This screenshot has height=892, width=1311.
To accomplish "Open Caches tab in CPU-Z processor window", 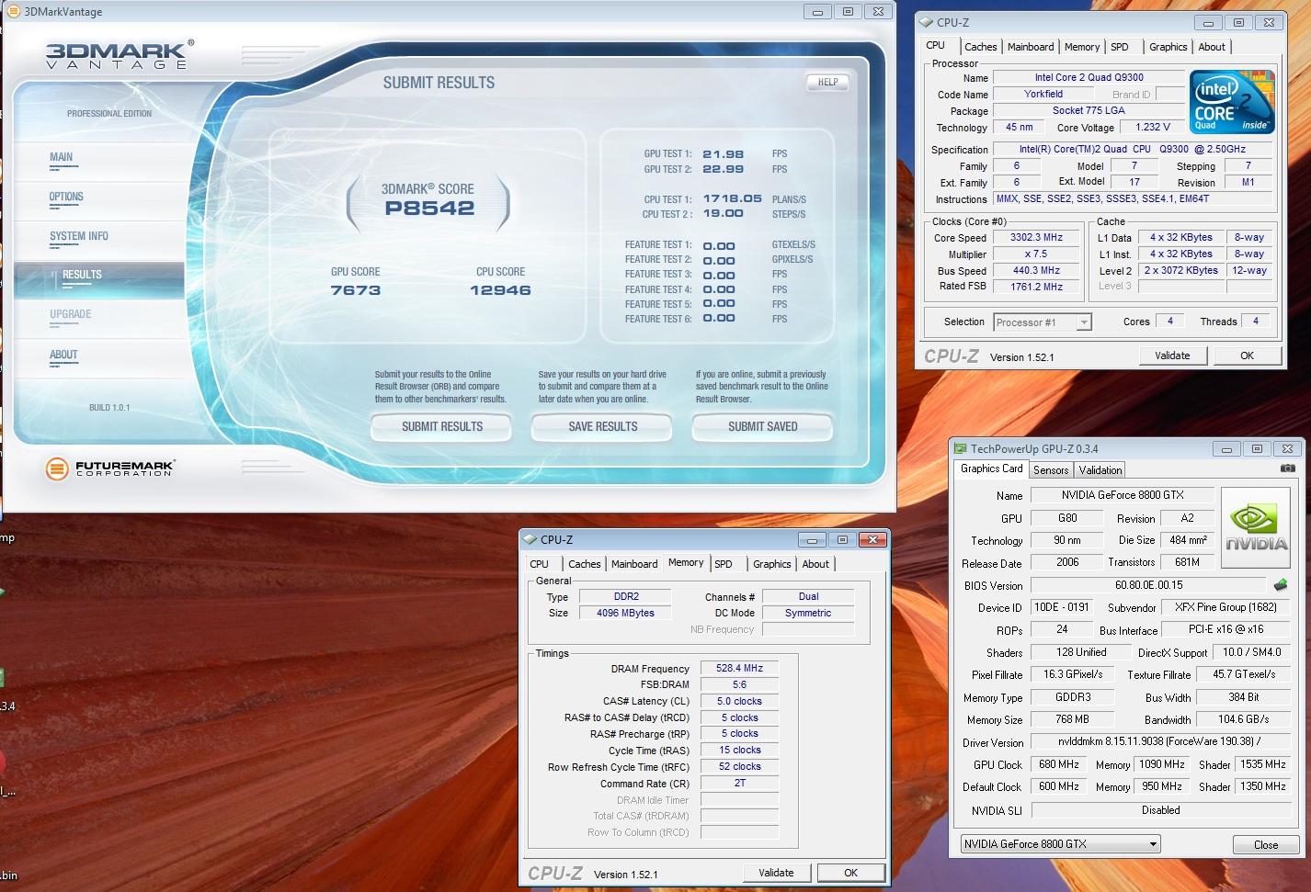I will [980, 47].
